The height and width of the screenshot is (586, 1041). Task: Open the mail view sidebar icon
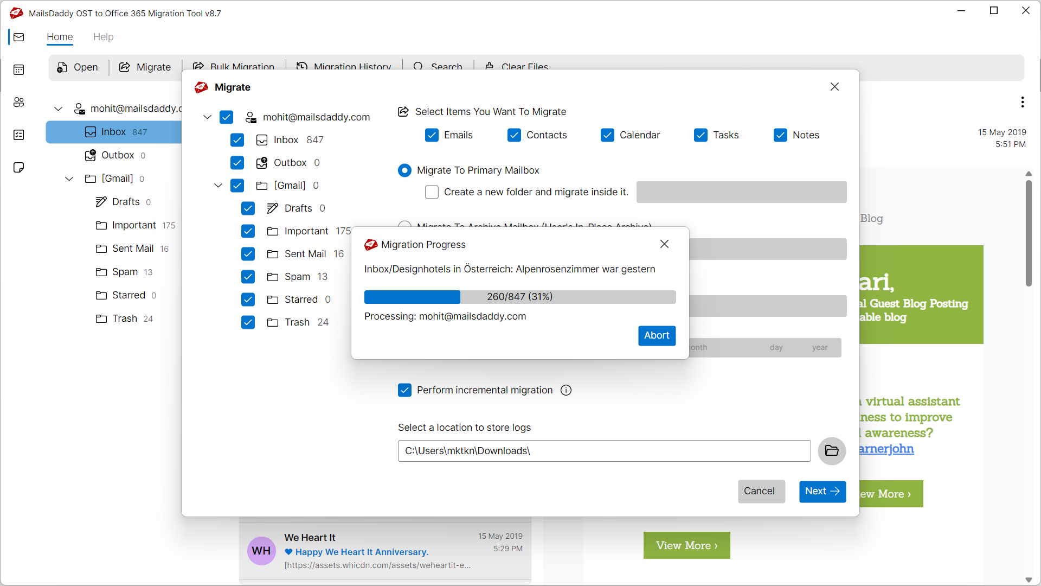coord(19,37)
